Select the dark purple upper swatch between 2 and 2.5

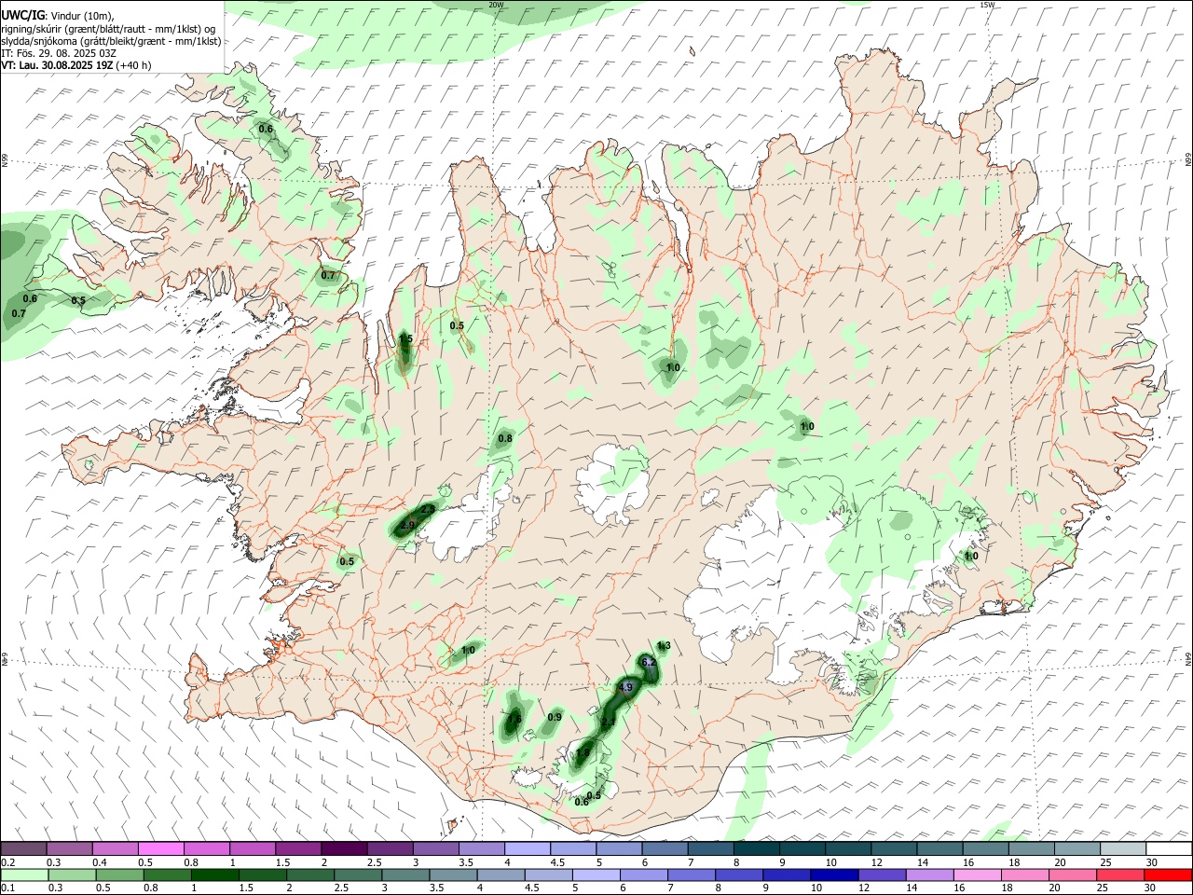pos(344,849)
